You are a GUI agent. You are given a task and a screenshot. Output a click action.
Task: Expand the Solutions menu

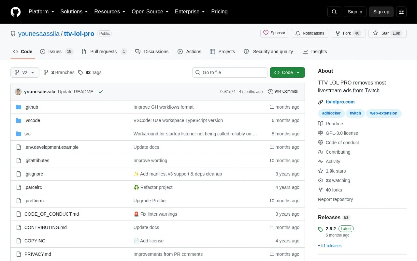pos(74,12)
